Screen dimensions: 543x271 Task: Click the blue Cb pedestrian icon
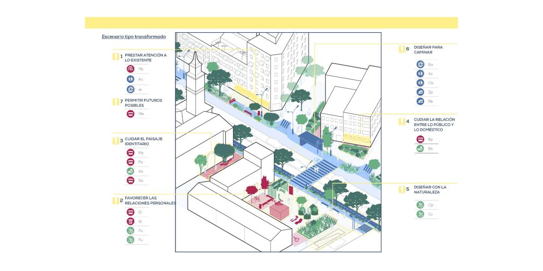[420, 83]
